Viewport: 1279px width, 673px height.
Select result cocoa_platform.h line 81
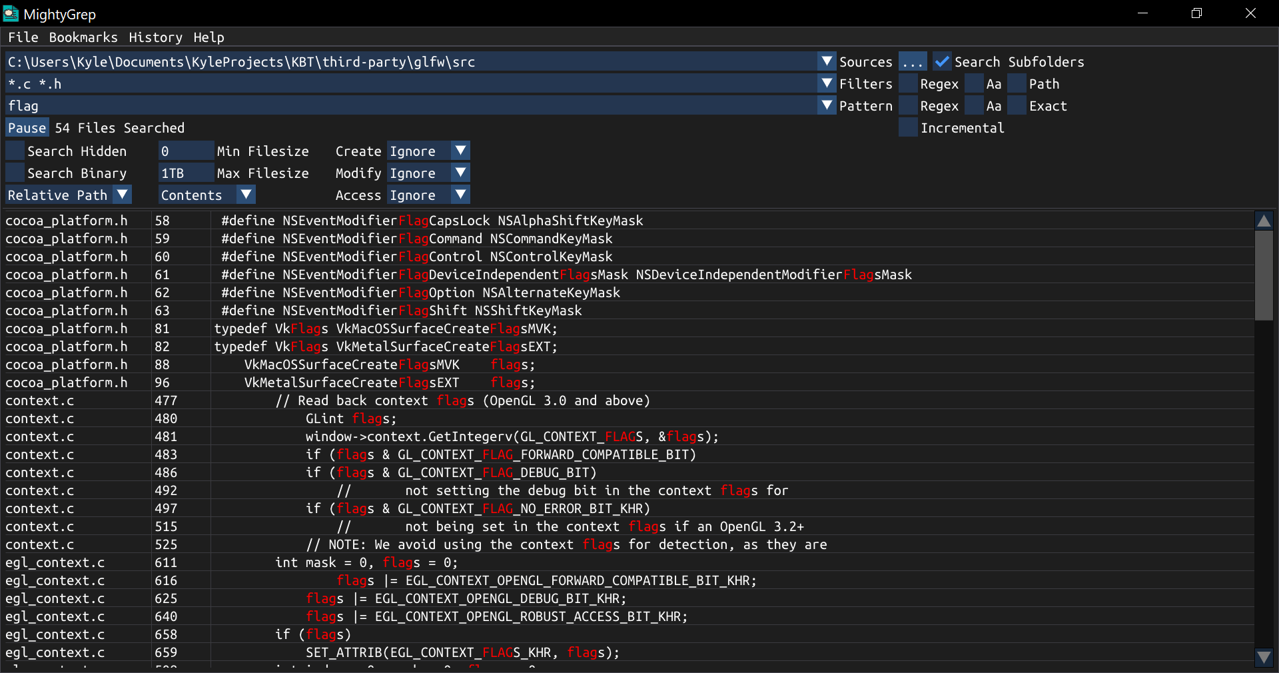pos(628,329)
